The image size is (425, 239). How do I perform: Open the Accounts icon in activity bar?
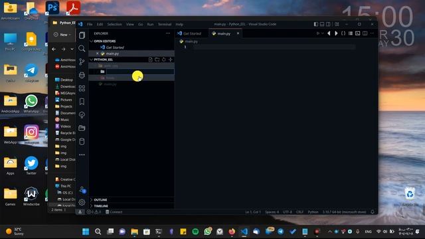coord(82,190)
